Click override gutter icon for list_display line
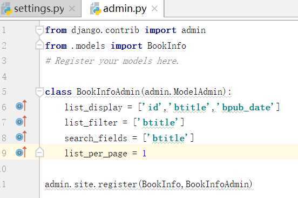 pos(21,105)
